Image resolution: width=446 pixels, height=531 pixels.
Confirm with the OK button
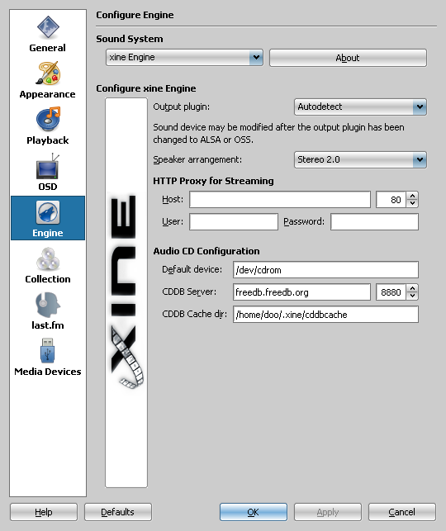(x=254, y=512)
